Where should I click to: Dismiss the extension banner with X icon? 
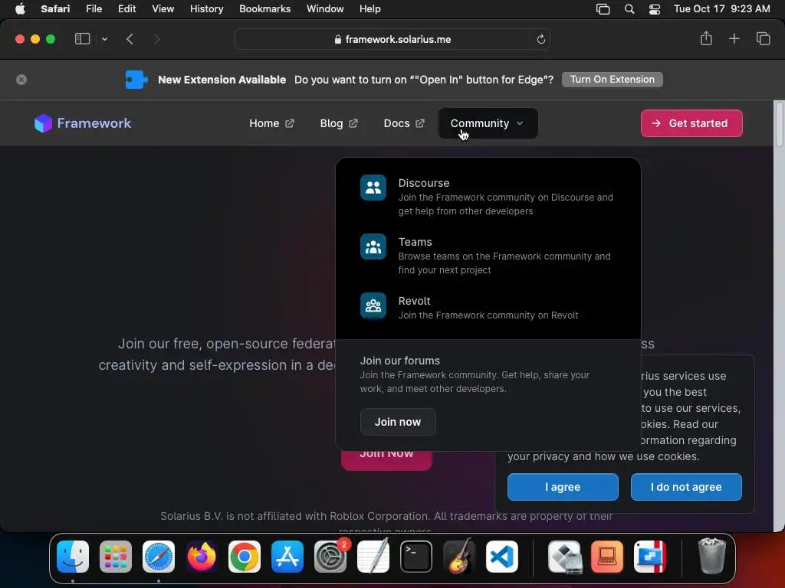click(x=21, y=80)
